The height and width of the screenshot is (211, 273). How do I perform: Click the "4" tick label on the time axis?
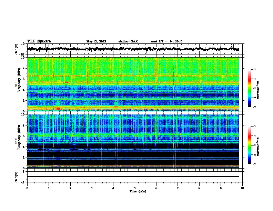click(x=113, y=188)
